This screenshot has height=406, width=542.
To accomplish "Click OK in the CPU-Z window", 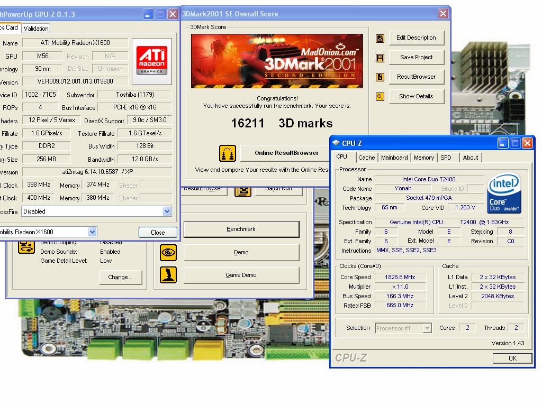I will tap(512, 358).
